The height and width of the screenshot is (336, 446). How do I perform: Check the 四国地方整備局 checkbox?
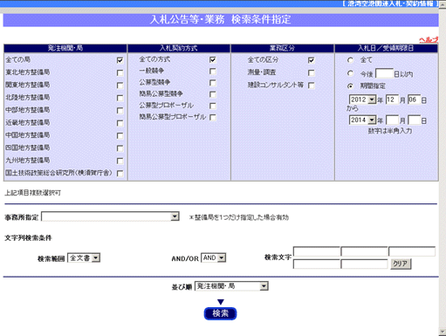click(120, 148)
